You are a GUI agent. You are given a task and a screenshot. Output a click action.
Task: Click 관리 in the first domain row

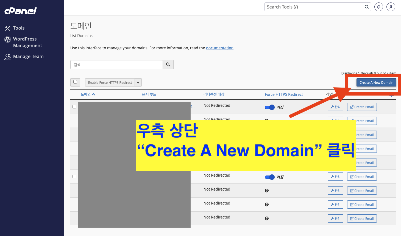tap(335, 107)
